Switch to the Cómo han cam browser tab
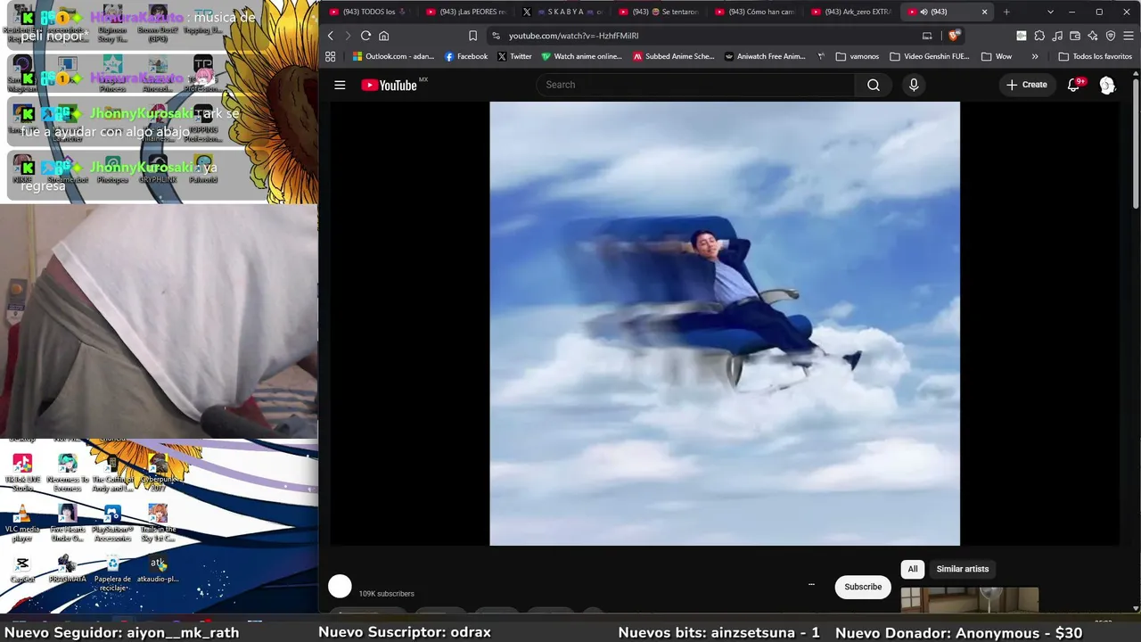The width and height of the screenshot is (1141, 642). (x=755, y=12)
